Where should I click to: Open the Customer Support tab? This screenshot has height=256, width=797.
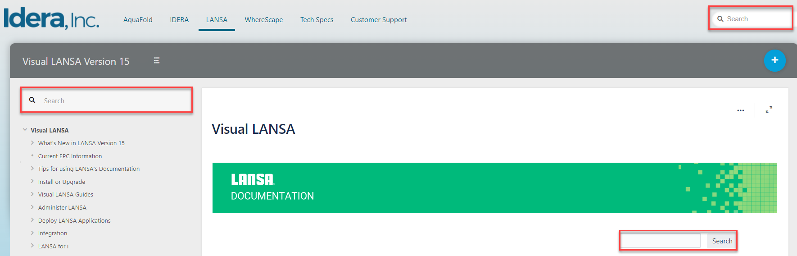(x=379, y=20)
